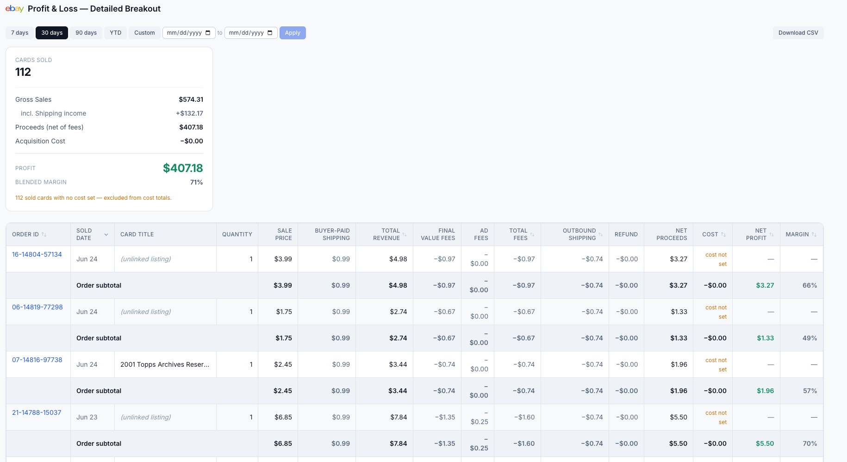Select the 90 days range
847x462 pixels.
click(x=86, y=33)
